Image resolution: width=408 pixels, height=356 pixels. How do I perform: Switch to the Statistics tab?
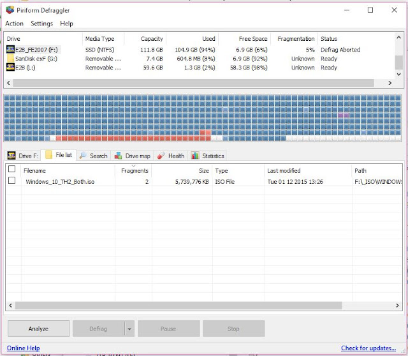[x=208, y=156]
